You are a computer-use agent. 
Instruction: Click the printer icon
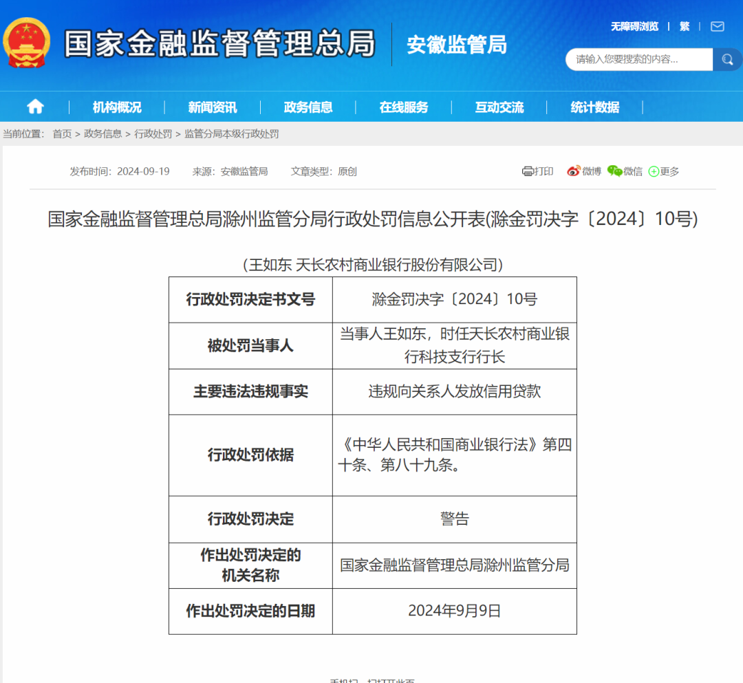click(x=528, y=171)
